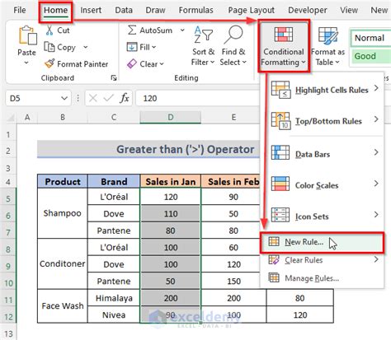The height and width of the screenshot is (340, 391).
Task: Expand the Clear Rules submenu arrow
Action: (376, 259)
